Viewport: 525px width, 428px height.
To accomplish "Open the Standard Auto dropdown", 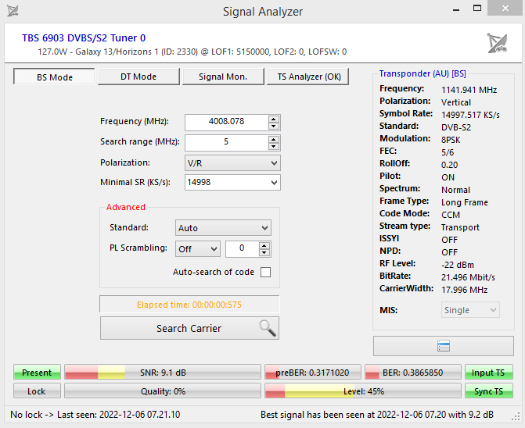I will [x=223, y=228].
